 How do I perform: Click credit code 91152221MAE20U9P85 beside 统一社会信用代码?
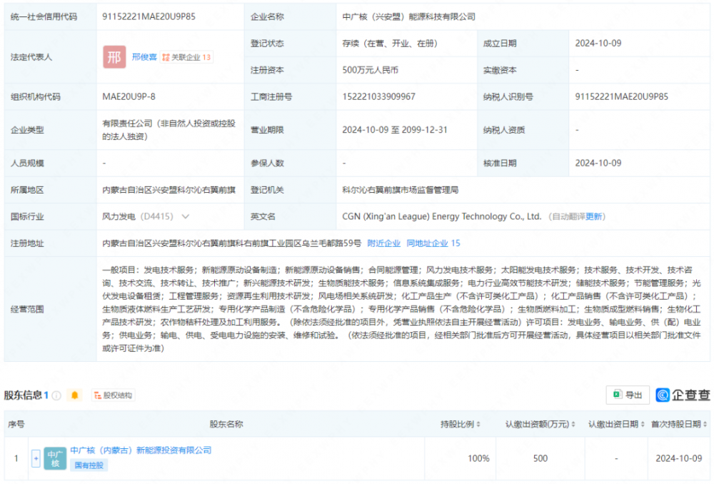149,17
